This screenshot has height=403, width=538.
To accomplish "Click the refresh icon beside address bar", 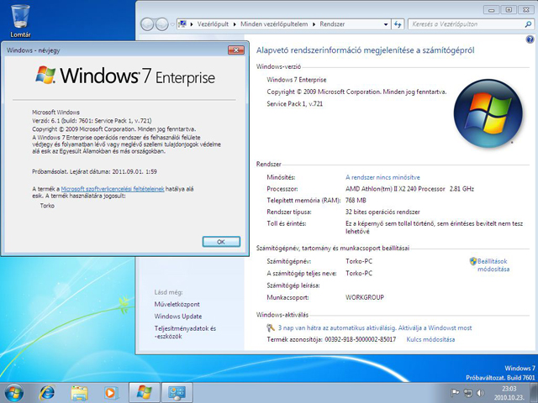I will pos(398,24).
